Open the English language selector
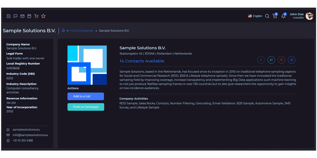This screenshot has width=317, height=158. 255,16
